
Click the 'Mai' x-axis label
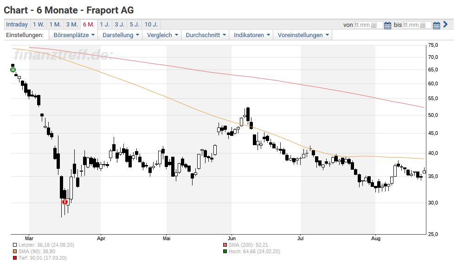click(x=167, y=238)
